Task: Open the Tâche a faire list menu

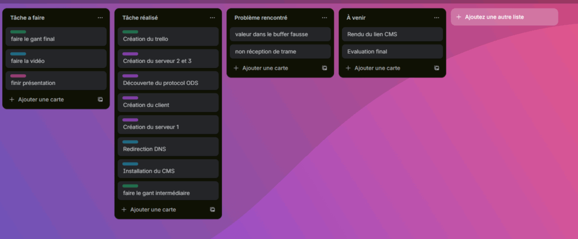Action: tap(100, 18)
